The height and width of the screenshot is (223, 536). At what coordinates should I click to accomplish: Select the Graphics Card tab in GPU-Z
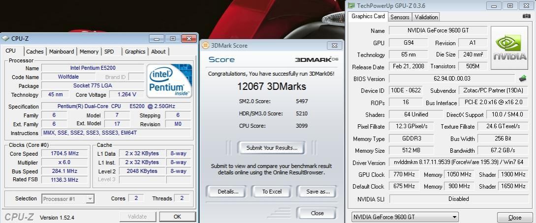pyautogui.click(x=368, y=16)
